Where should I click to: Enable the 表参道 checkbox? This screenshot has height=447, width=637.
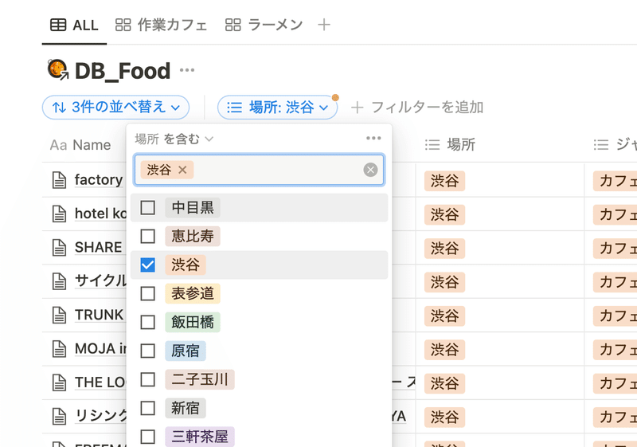click(147, 294)
